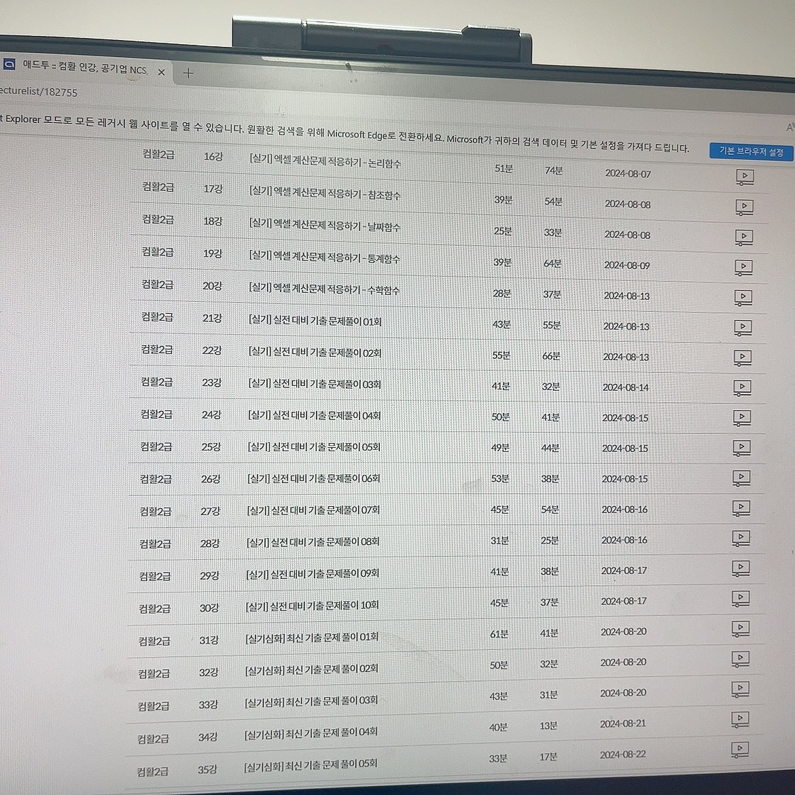The height and width of the screenshot is (795, 795).
Task: Select lecture title 날짜함수 in row 18강
Action: (324, 226)
